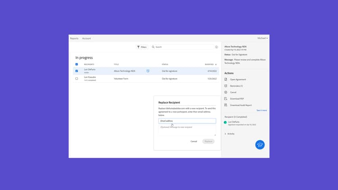Image resolution: width=338 pixels, height=190 pixels.
Task: Click the search magnifier icon
Action: 153,47
